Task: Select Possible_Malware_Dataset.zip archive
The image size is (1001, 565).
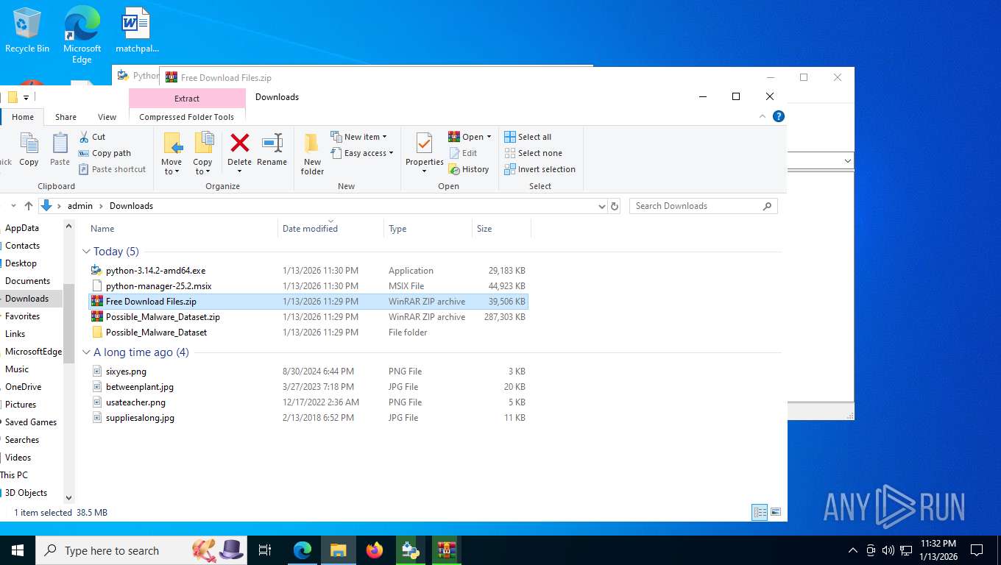Action: tap(308, 317)
